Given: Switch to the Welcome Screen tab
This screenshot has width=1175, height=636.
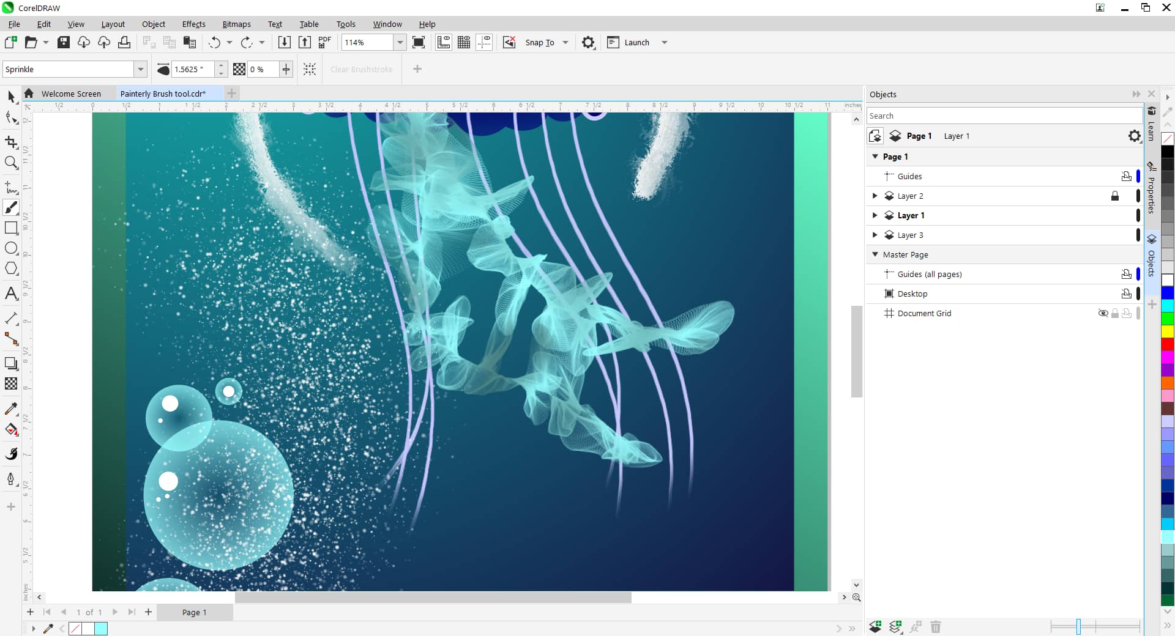Looking at the screenshot, I should 71,94.
